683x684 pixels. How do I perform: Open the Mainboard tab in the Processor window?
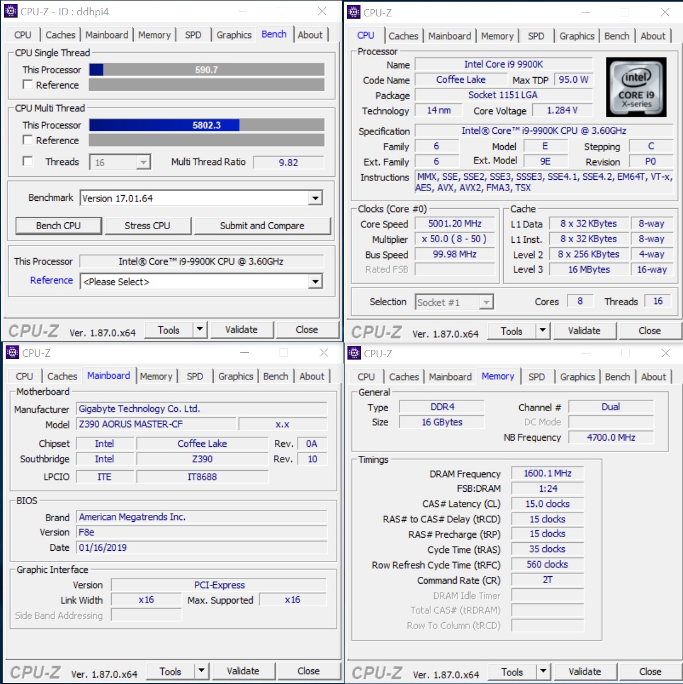click(449, 36)
